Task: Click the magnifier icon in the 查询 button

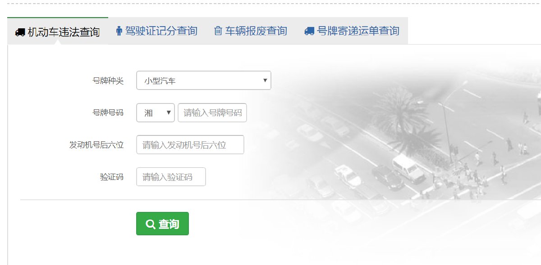Action: (x=150, y=224)
